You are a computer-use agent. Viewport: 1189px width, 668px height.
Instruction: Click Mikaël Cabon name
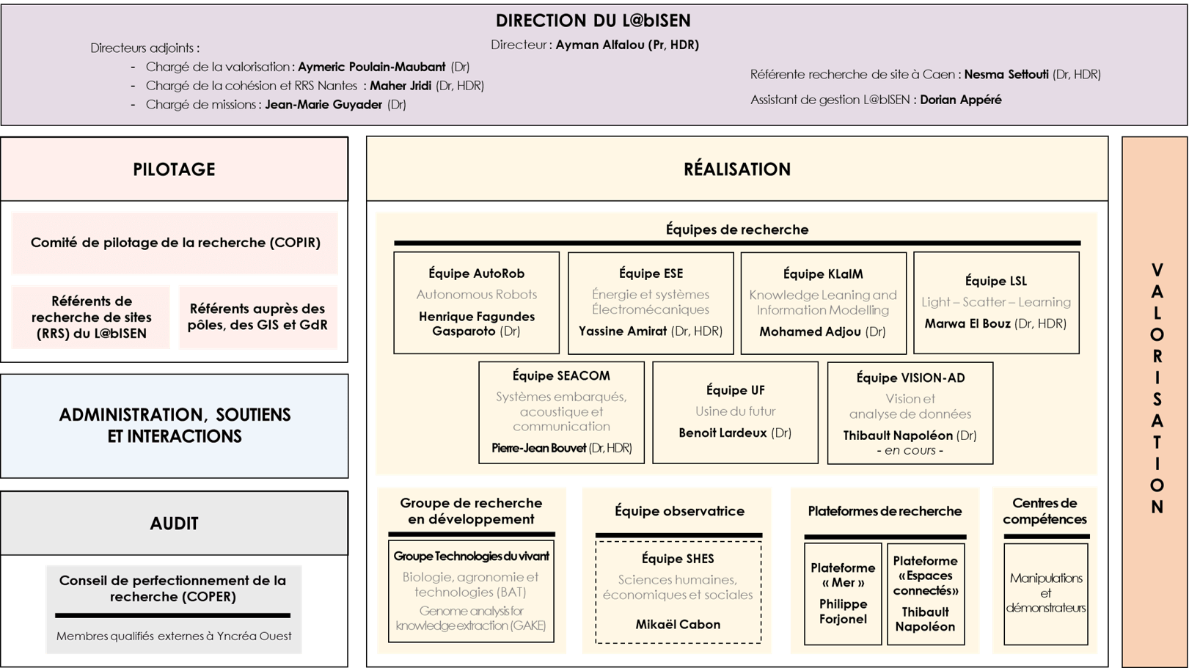pos(678,625)
